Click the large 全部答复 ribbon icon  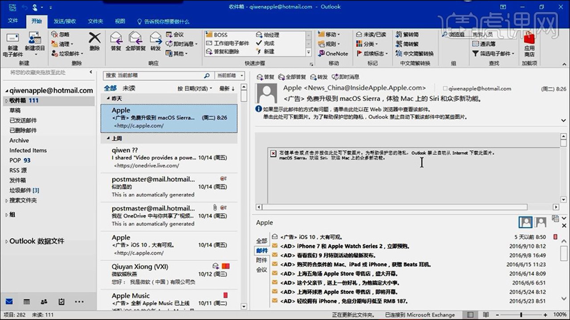pyautogui.click(x=135, y=37)
